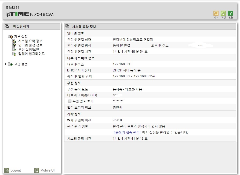240x175 pixels.
Task: Click the 시스템 요약 정보 panel header icon
Action: [67, 26]
